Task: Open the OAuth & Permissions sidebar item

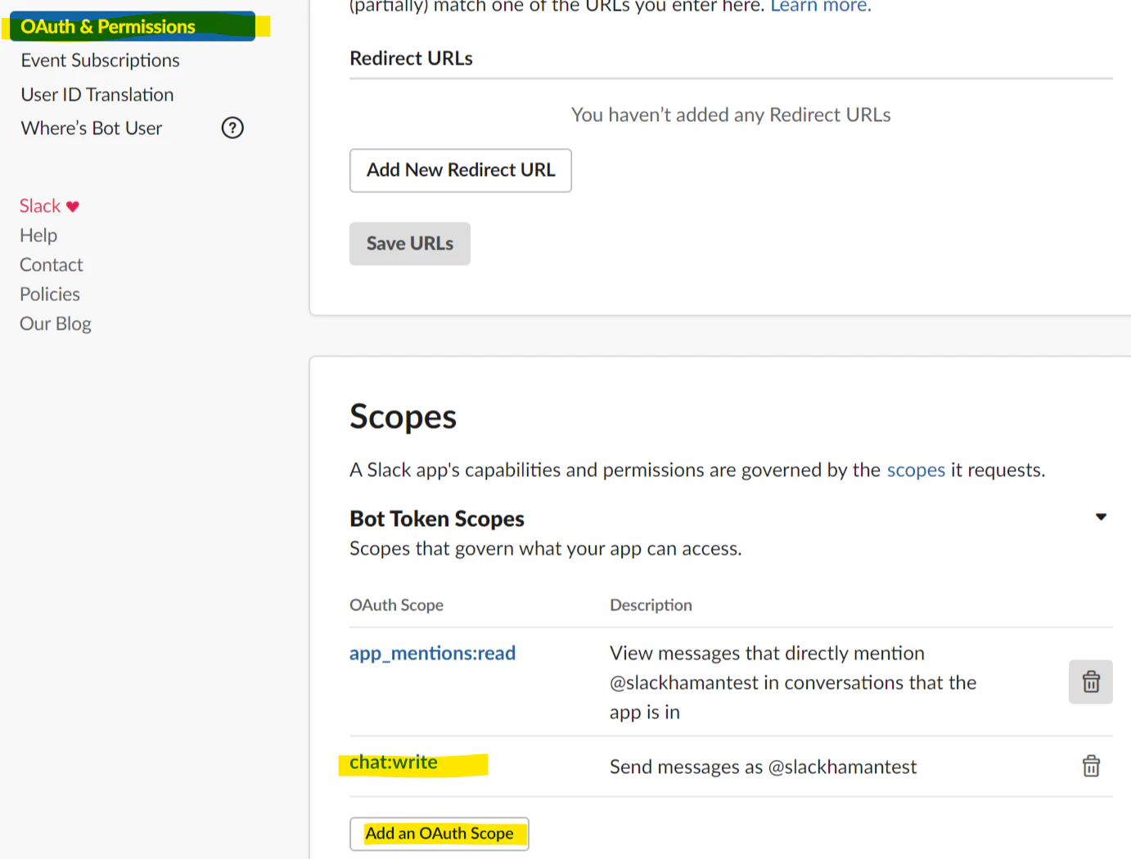Action: click(108, 26)
